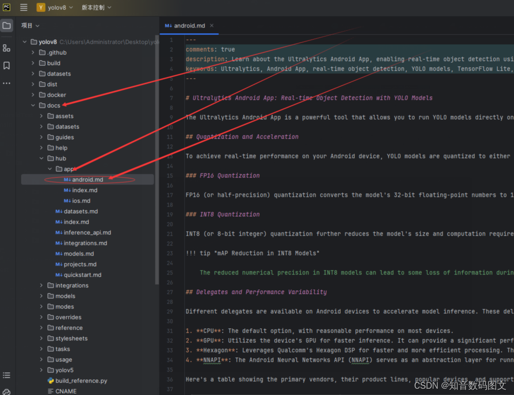This screenshot has width=514, height=395.
Task: Open the datasets.md file
Action: [x=77, y=211]
